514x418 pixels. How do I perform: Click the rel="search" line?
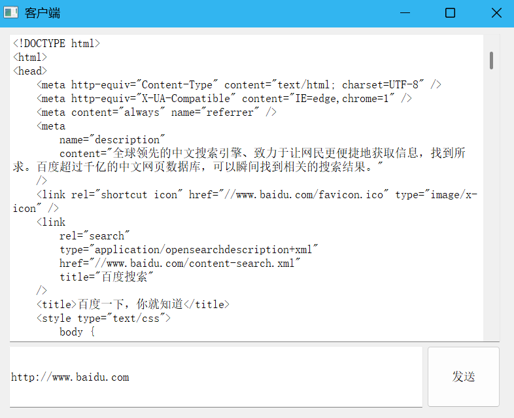click(95, 235)
